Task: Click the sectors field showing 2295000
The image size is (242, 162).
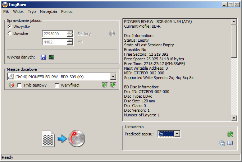Action: [x=55, y=34]
